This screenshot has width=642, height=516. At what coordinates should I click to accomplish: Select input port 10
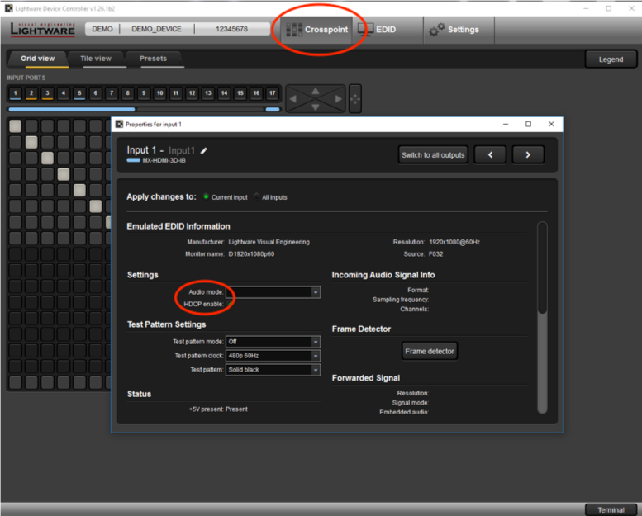coord(159,93)
